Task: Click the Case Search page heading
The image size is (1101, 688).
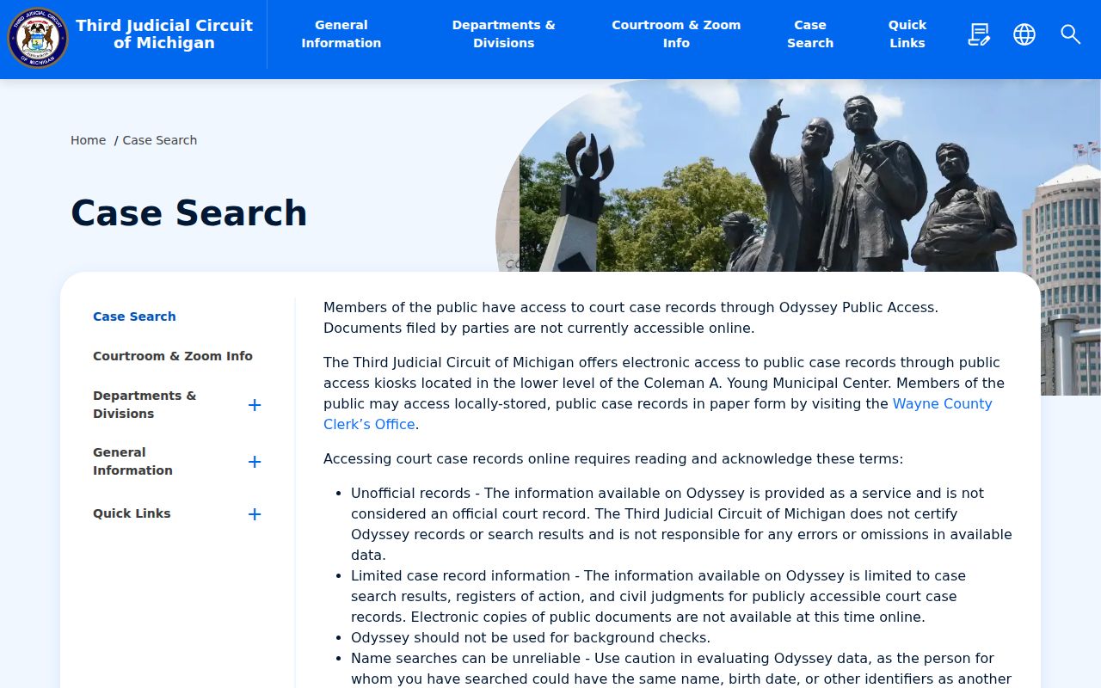Action: [188, 212]
